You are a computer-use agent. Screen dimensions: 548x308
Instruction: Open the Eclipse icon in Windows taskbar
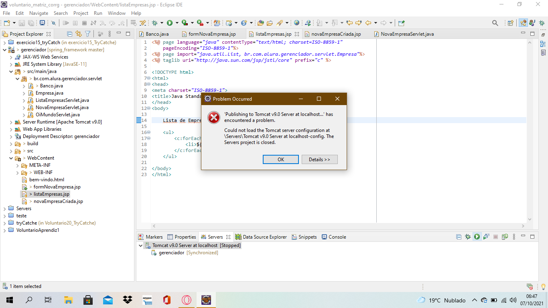click(x=206, y=300)
